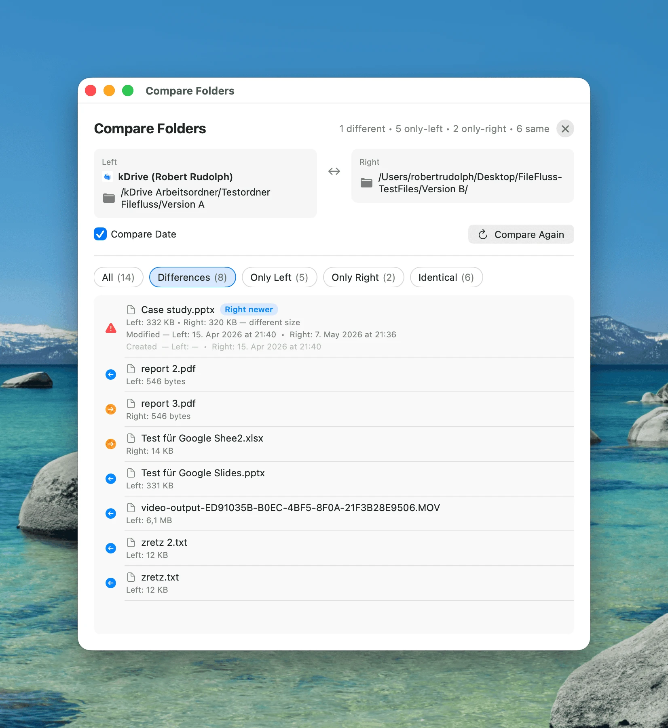Click the swap arrows between Left and Right folders
668x728 pixels.
coord(334,171)
